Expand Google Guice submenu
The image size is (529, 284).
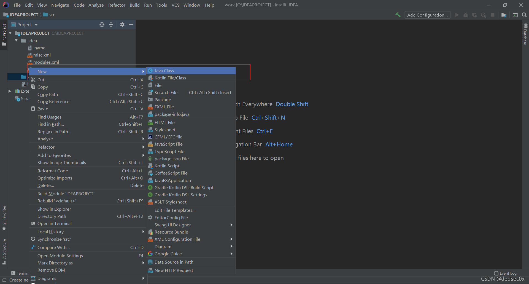[x=191, y=254]
